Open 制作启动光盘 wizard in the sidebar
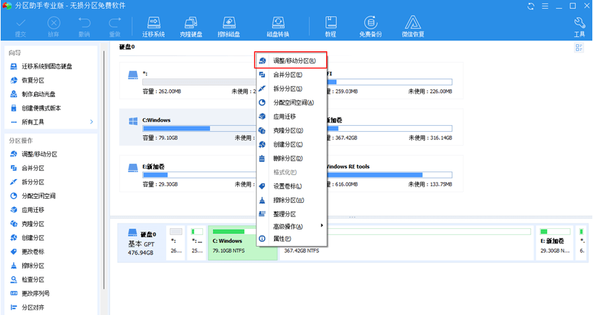This screenshot has width=593, height=315. click(x=41, y=94)
